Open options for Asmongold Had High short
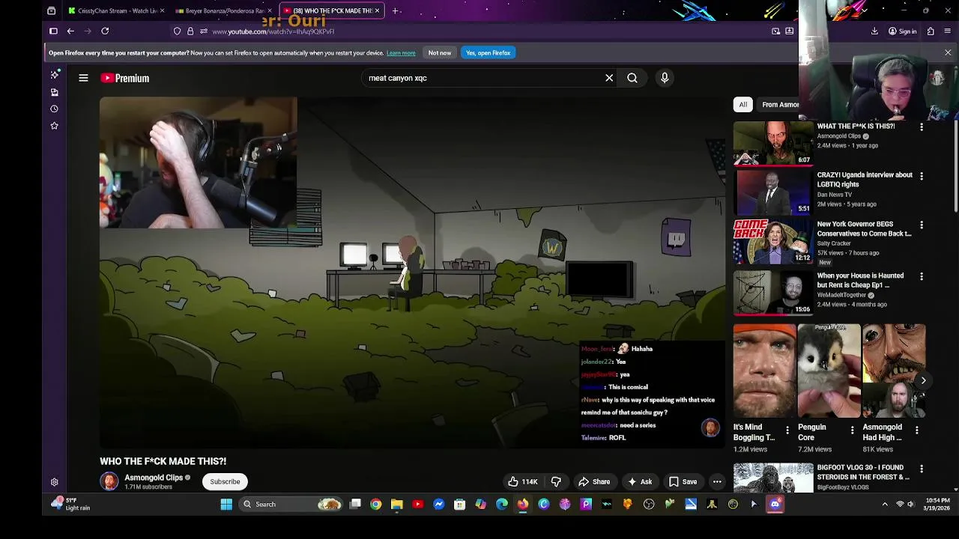The height and width of the screenshot is (539, 959). coord(916,430)
